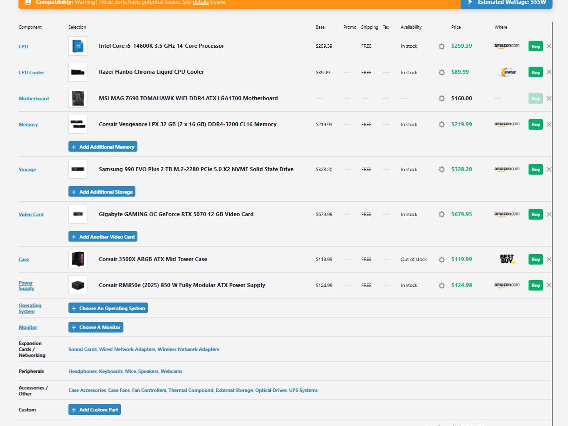
Task: Open price settings gear for Intel Core i5-14600K
Action: 442,46
